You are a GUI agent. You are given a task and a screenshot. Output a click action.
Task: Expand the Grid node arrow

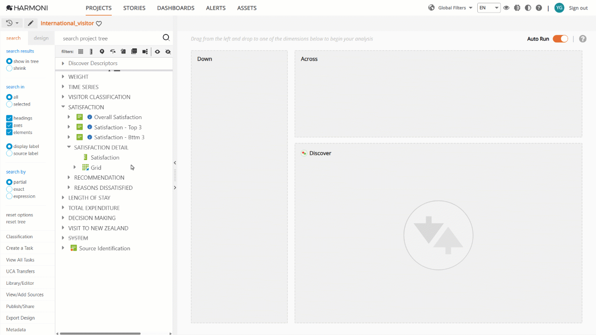pyautogui.click(x=74, y=167)
